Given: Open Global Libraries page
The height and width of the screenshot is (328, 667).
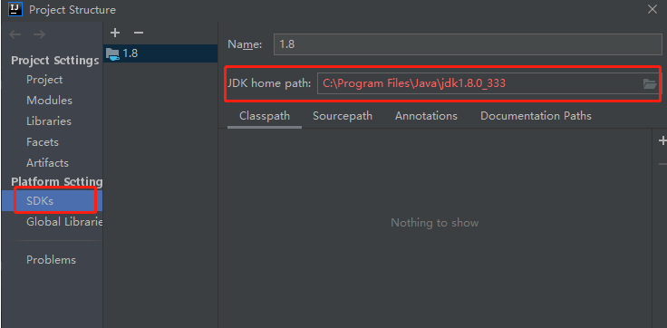Looking at the screenshot, I should [64, 222].
